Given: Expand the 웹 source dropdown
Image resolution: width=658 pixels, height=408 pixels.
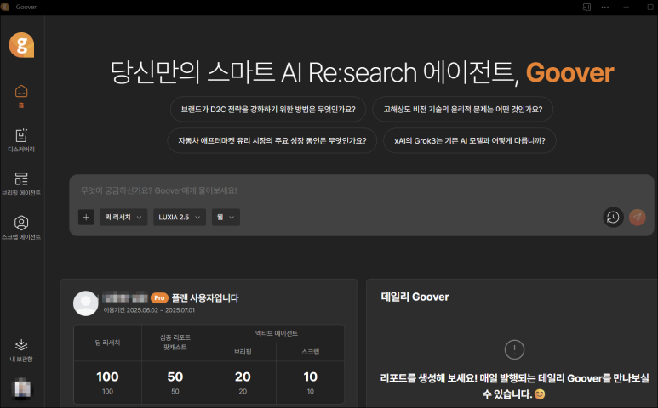Looking at the screenshot, I should 226,217.
